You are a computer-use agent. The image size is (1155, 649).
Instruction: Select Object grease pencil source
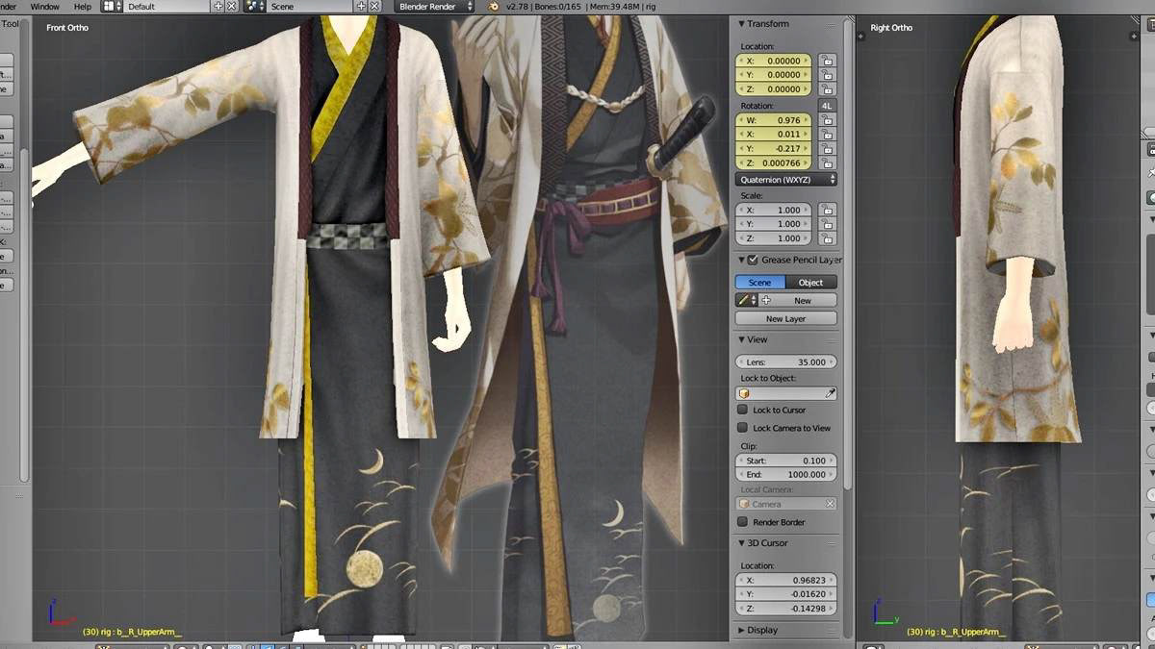tap(811, 283)
